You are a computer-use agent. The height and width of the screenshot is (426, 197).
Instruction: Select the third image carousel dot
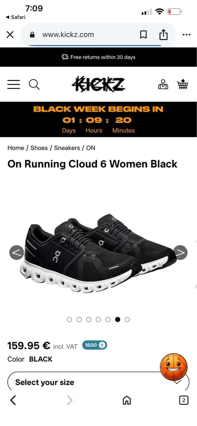(x=89, y=319)
